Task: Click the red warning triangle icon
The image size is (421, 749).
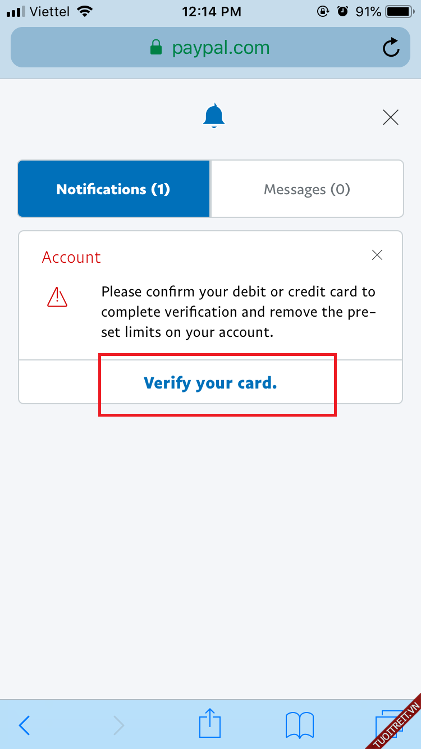Action: (x=57, y=297)
